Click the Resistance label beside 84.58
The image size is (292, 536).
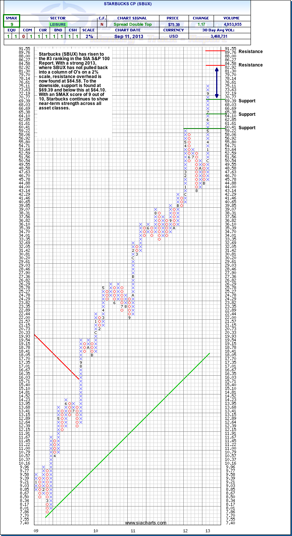pos(251,65)
